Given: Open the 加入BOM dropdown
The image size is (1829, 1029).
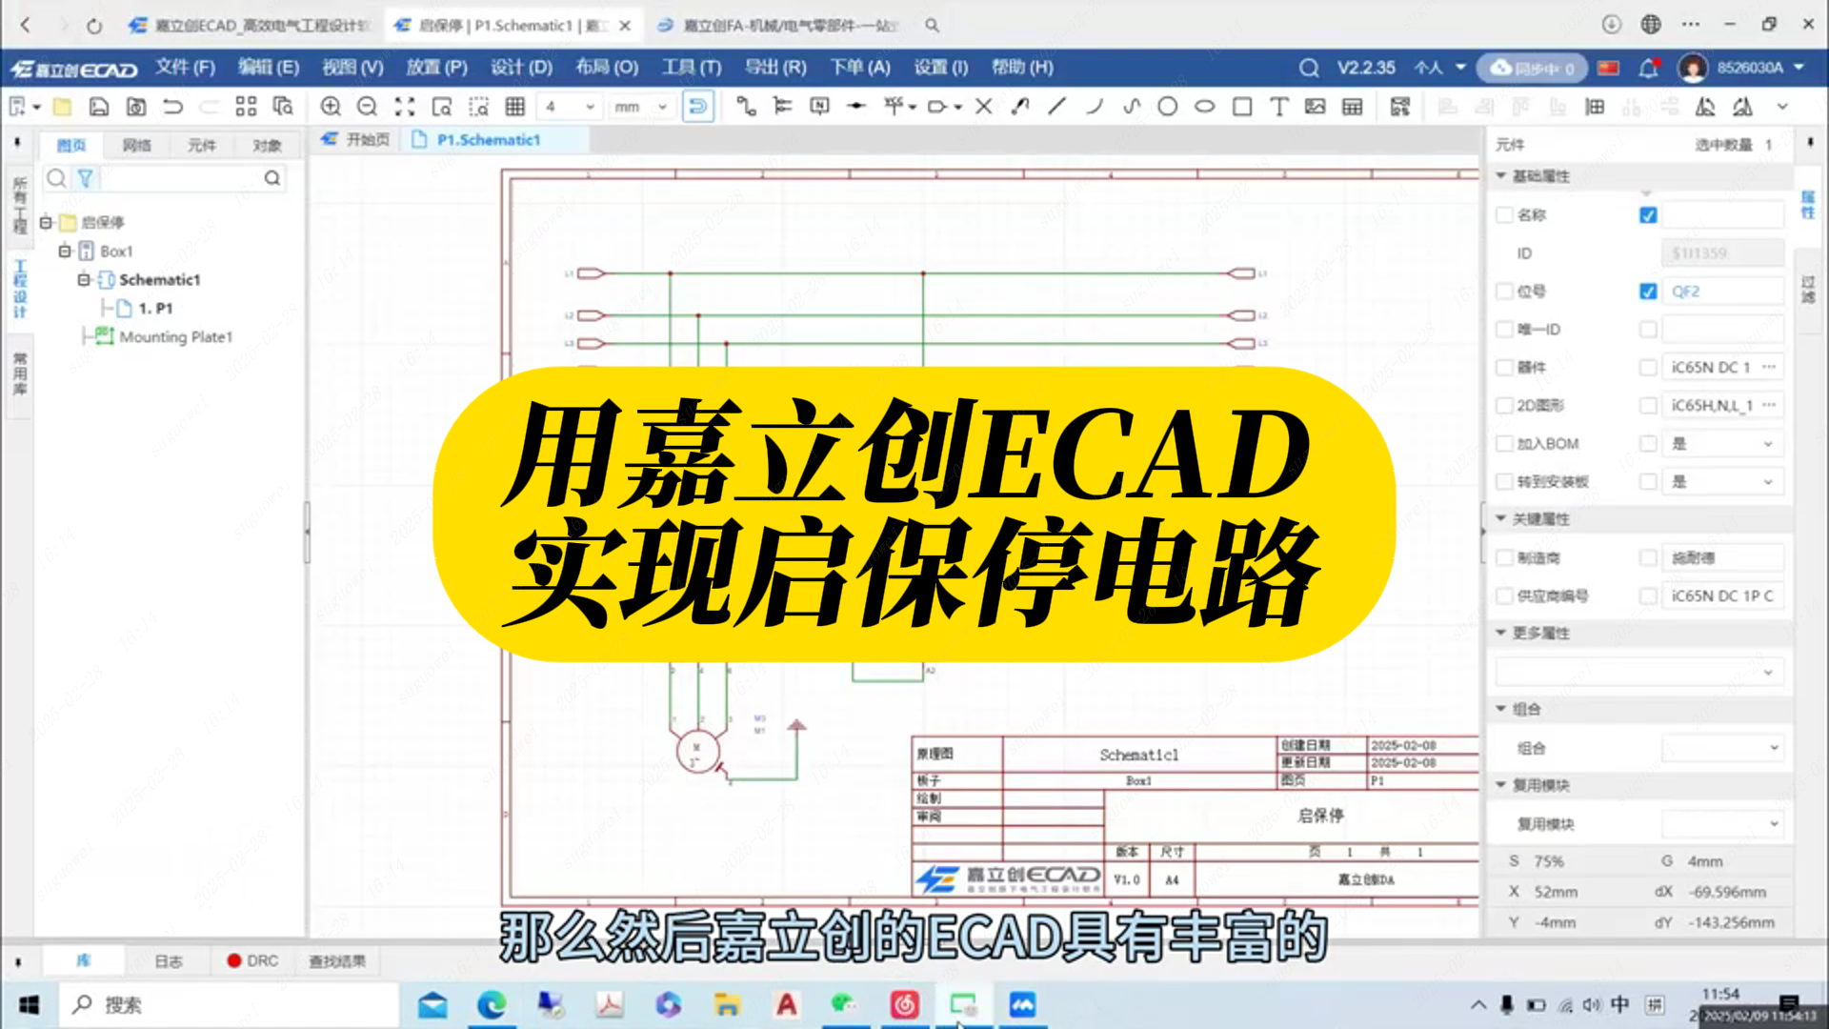Looking at the screenshot, I should tap(1722, 444).
